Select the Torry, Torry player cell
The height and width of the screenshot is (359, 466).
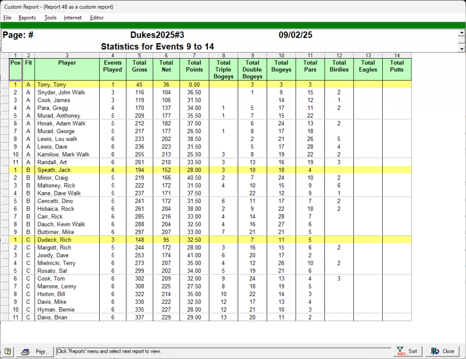coord(67,85)
